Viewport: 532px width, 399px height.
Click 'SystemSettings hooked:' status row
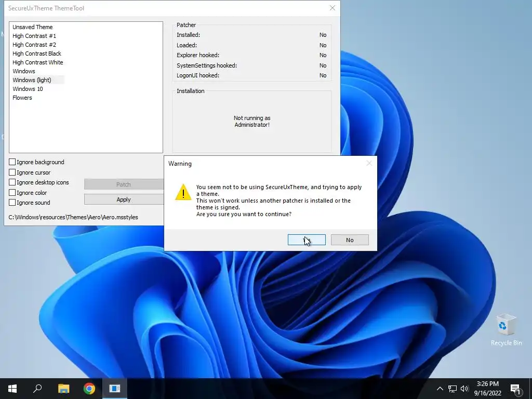click(x=251, y=65)
